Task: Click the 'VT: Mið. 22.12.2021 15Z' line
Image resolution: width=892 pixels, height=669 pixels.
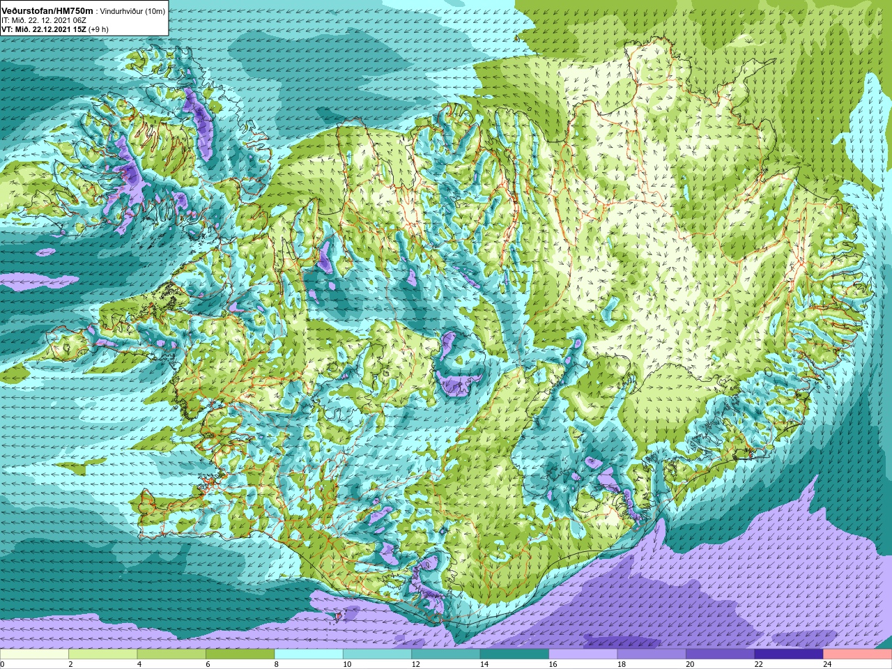Action: pos(44,29)
